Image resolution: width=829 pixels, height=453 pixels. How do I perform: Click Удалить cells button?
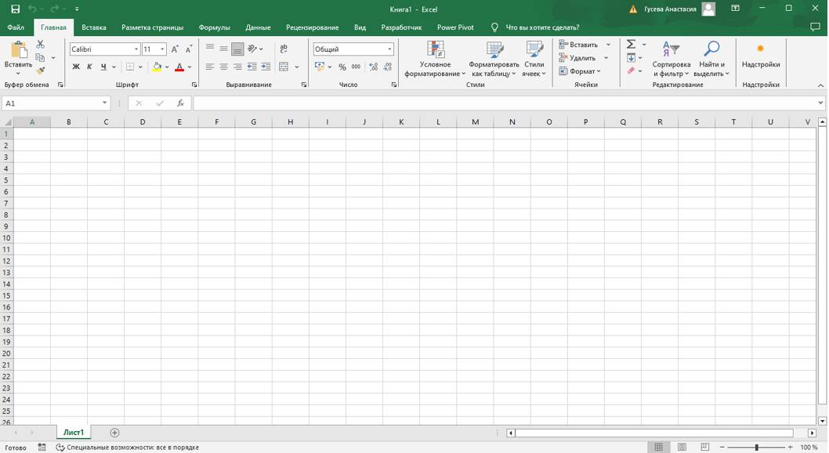tap(577, 58)
